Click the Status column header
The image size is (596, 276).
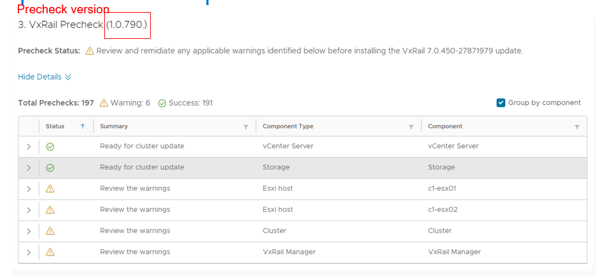(x=55, y=127)
